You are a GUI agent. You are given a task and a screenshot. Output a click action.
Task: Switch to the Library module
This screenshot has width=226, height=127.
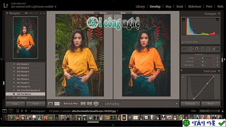coord(140,7)
